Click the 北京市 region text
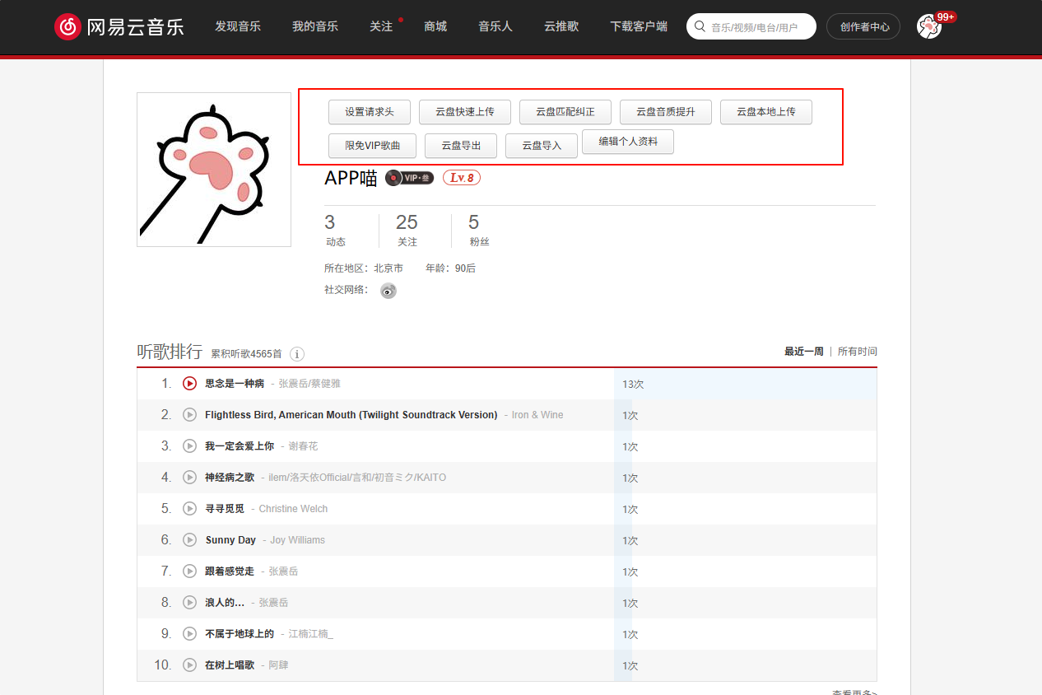The width and height of the screenshot is (1042, 695). pos(388,268)
